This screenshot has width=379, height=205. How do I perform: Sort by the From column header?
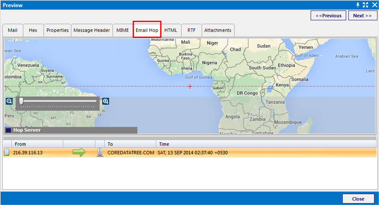[x=37, y=144]
